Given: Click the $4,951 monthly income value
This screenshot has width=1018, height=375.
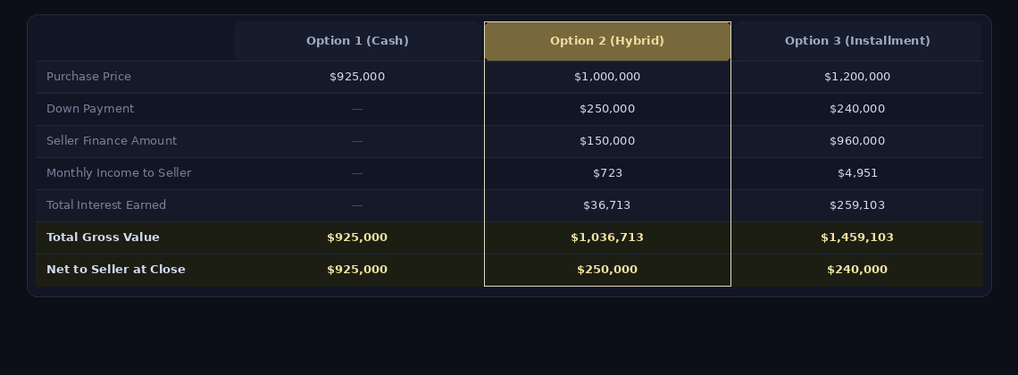Looking at the screenshot, I should coord(857,173).
